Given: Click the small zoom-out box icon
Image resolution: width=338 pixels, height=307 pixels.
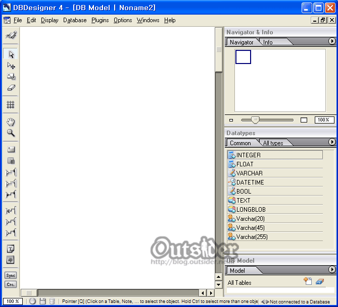Looking at the screenshot, I should pyautogui.click(x=231, y=120).
